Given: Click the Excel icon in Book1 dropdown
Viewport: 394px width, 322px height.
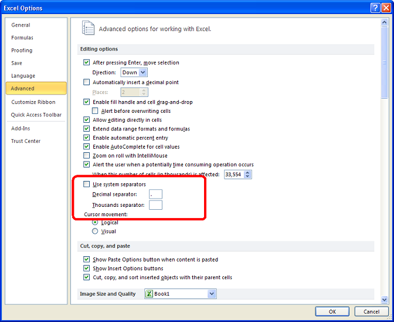Looking at the screenshot, I should [x=150, y=294].
